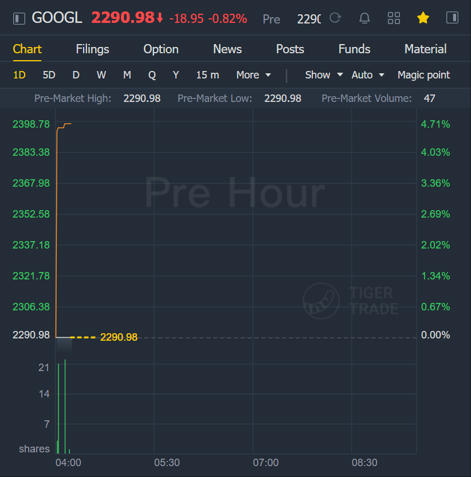The width and height of the screenshot is (471, 477).
Task: Open the Filings tab
Action: tap(92, 49)
